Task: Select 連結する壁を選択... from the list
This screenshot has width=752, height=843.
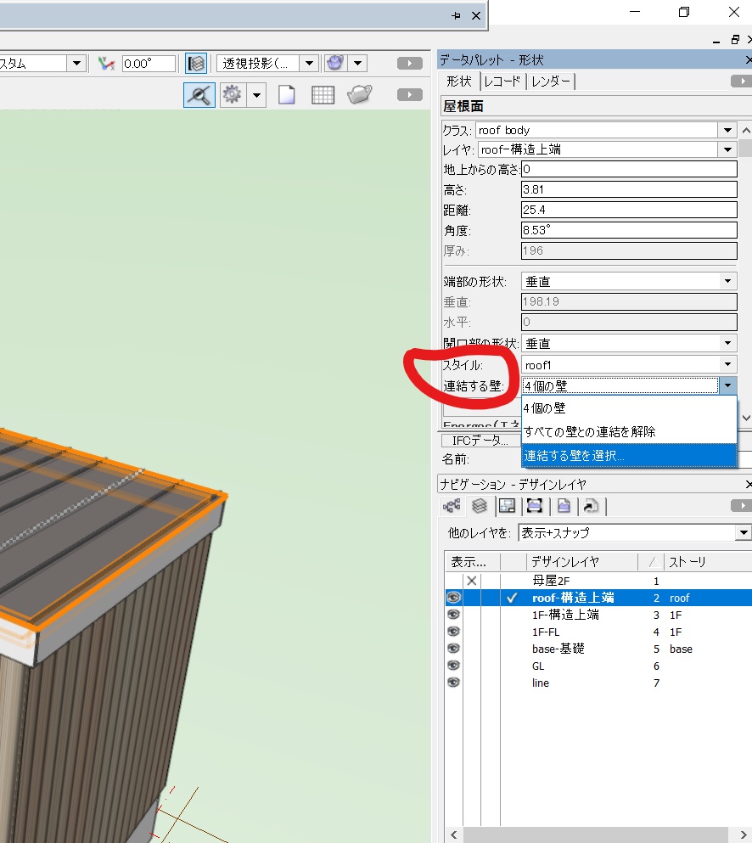Action: (628, 456)
